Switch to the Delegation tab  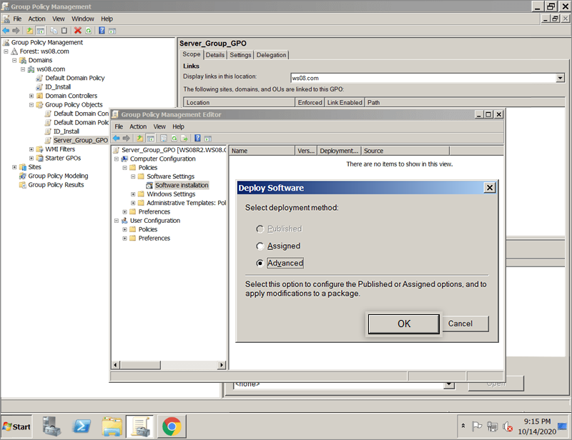(x=271, y=55)
